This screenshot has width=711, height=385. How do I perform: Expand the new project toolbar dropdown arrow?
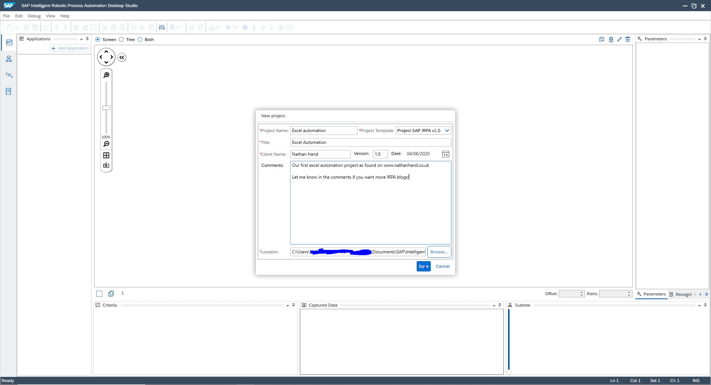[x=17, y=27]
